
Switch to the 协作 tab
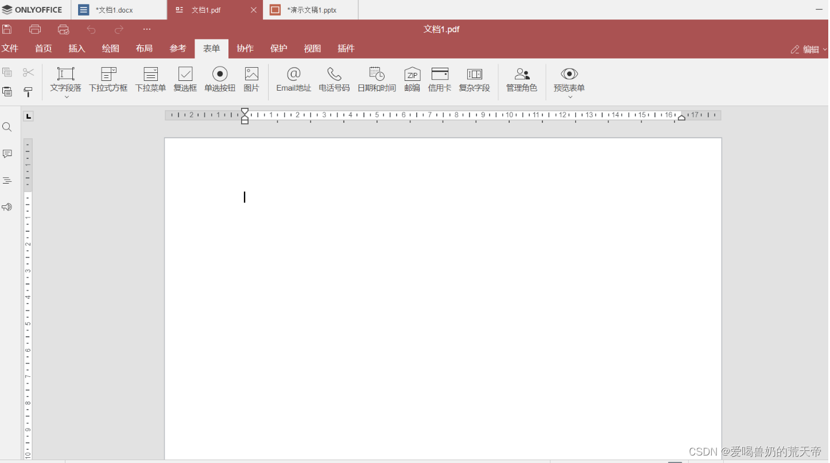pyautogui.click(x=245, y=49)
